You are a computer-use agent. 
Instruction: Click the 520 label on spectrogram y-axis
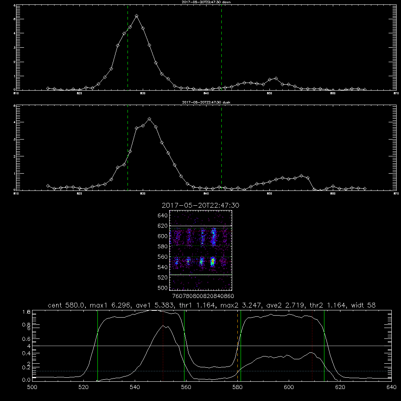(x=163, y=277)
